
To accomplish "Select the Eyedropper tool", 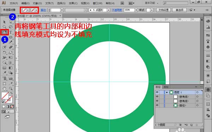I will pos(4,73).
